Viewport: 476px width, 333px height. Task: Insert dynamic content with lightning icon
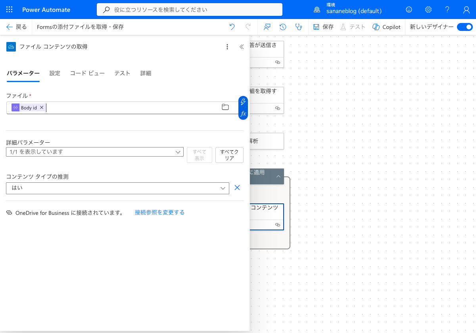pyautogui.click(x=243, y=102)
